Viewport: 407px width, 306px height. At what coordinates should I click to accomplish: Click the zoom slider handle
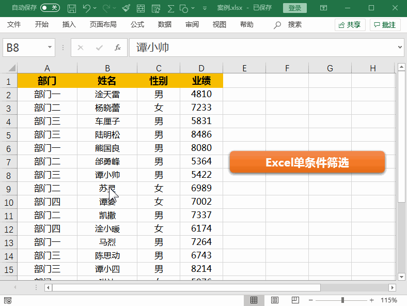(342, 300)
